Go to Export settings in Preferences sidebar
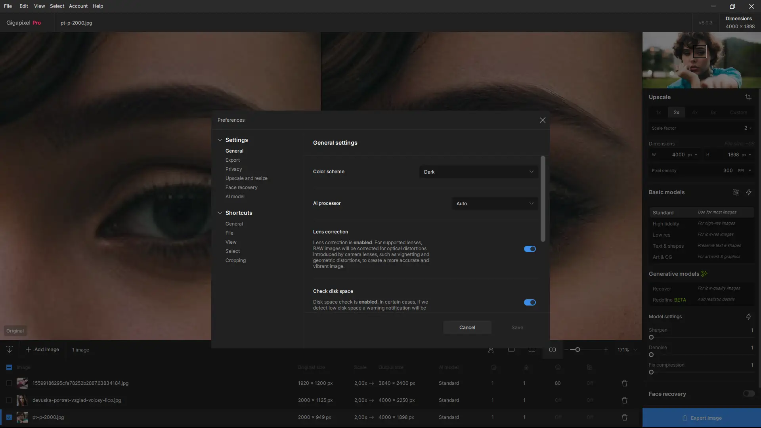This screenshot has width=761, height=428. pyautogui.click(x=233, y=160)
